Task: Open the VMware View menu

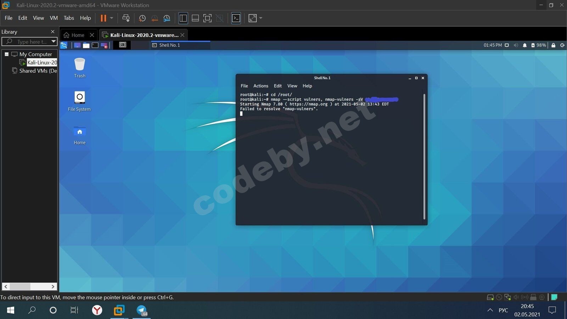Action: point(38,18)
